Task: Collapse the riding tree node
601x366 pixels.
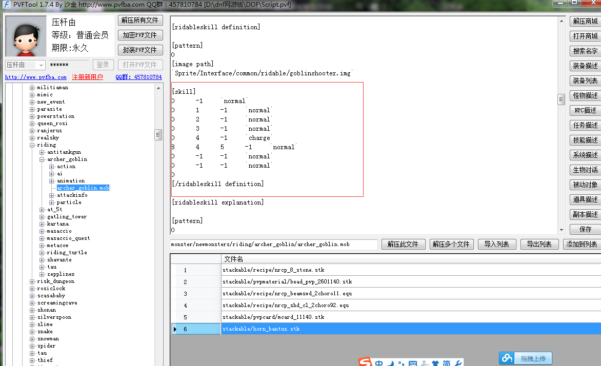Action: [32, 145]
